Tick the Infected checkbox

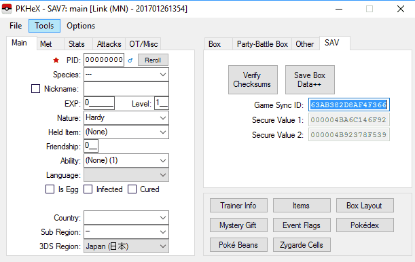pos(88,189)
